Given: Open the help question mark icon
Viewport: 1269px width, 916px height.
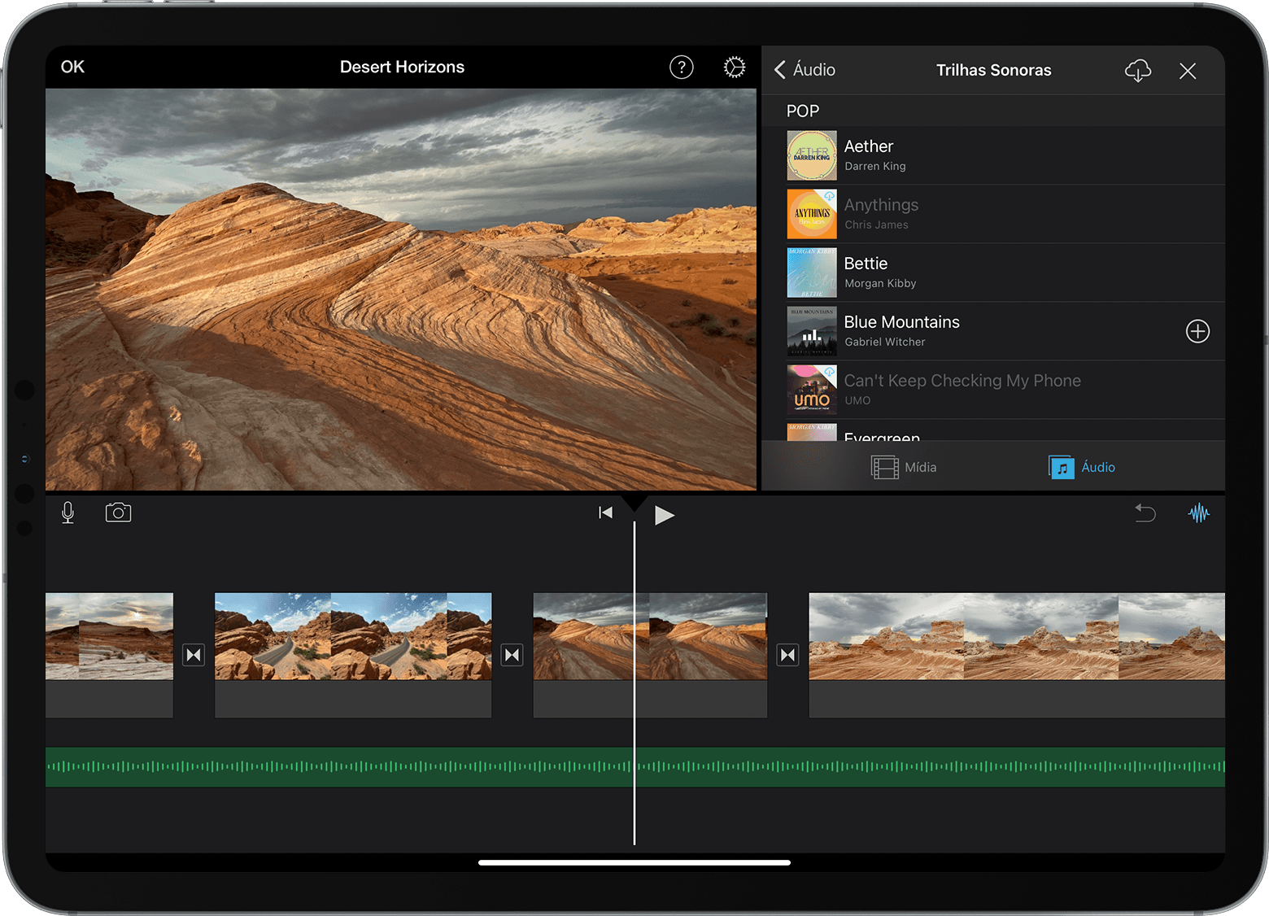Looking at the screenshot, I should pos(682,68).
